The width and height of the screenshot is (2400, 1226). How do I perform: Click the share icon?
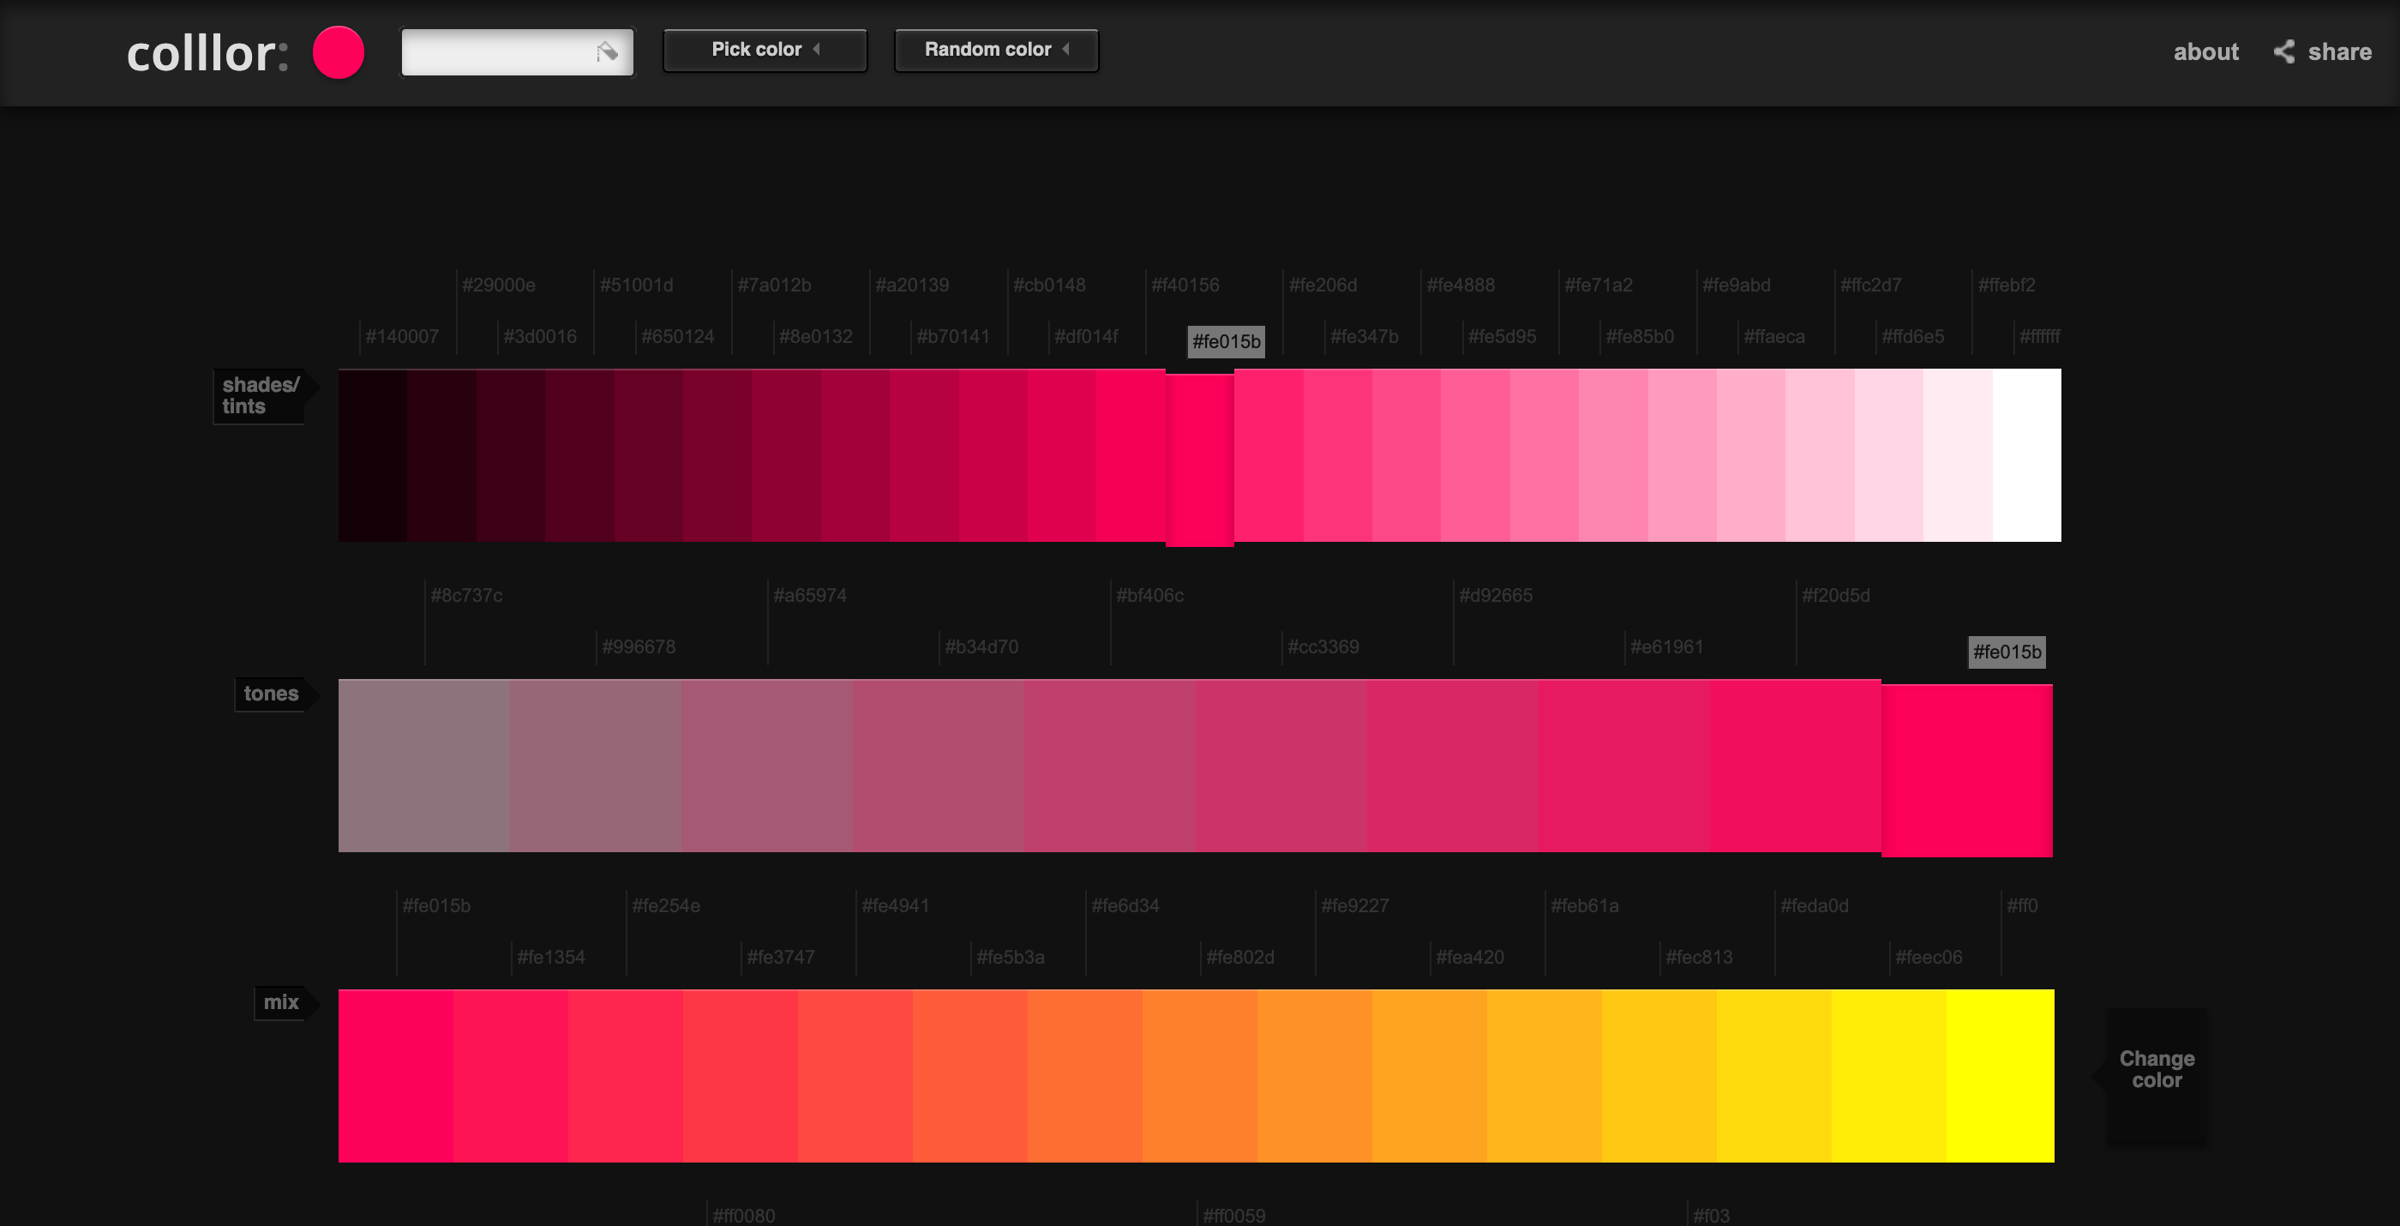[x=2283, y=52]
